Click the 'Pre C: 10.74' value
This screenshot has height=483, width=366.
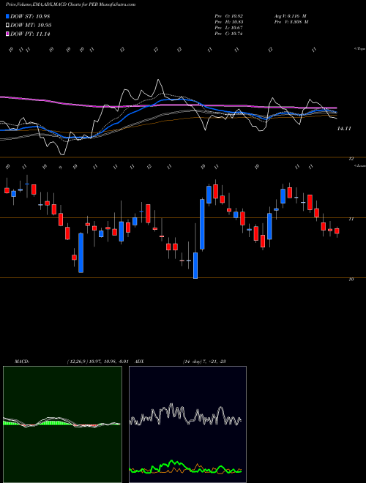[x=229, y=34]
